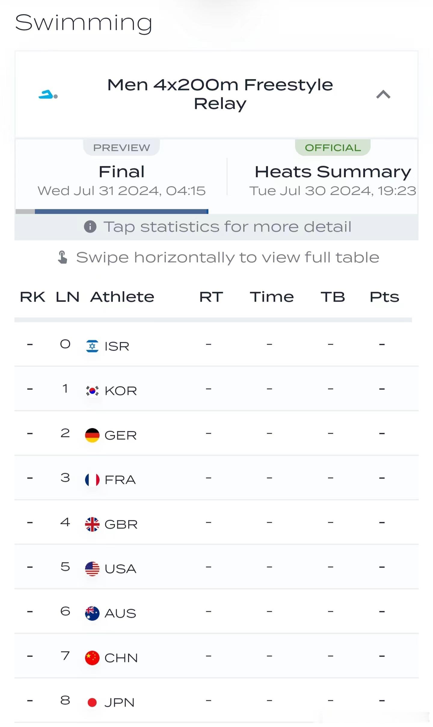Click the Pts column header
The width and height of the screenshot is (433, 727).
(x=384, y=297)
